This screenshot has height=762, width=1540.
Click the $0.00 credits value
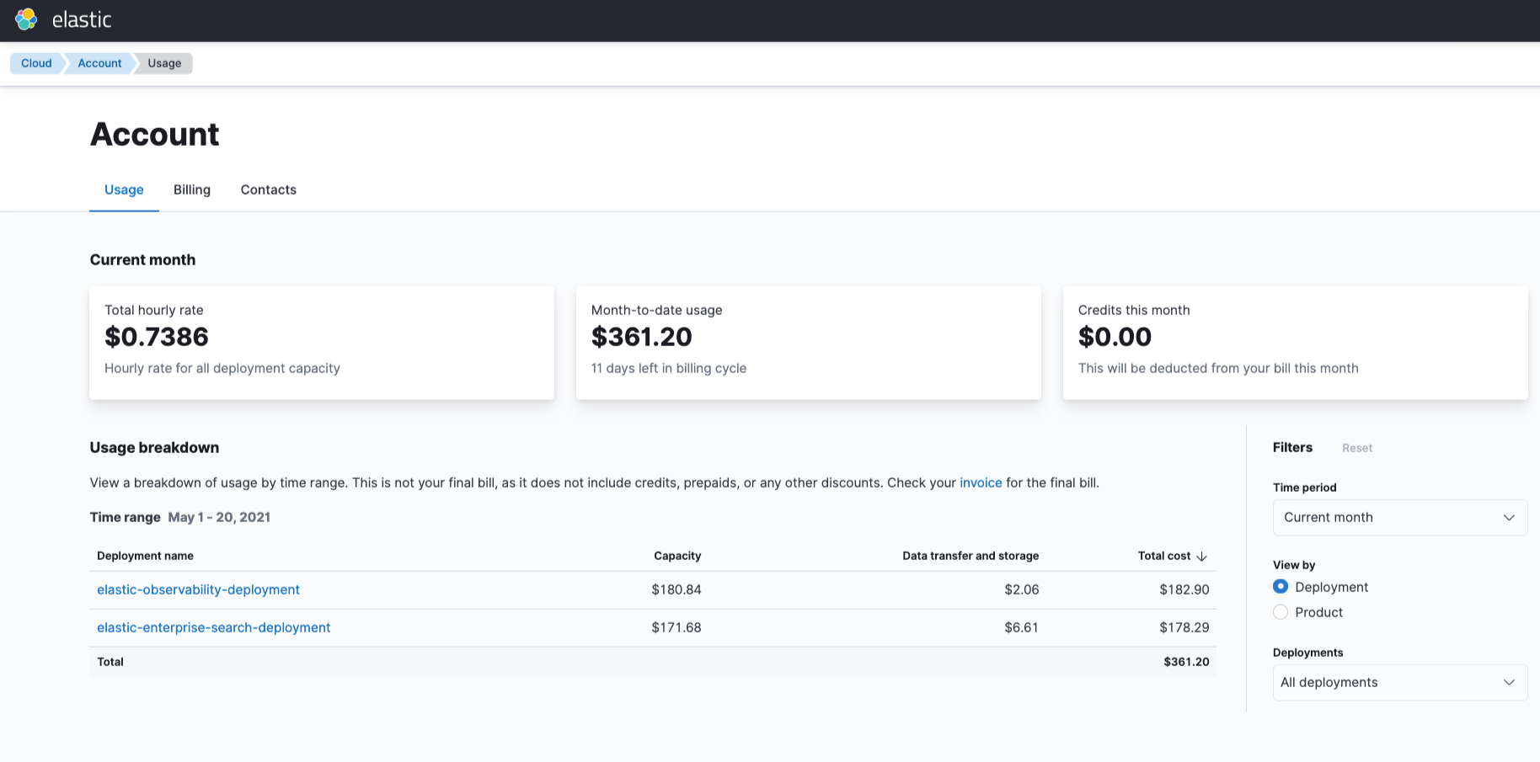(1115, 337)
